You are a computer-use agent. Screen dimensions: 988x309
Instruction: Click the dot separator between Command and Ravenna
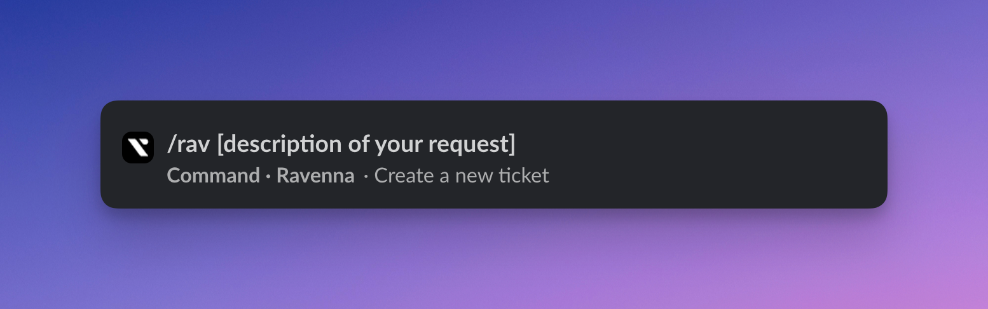tap(268, 176)
